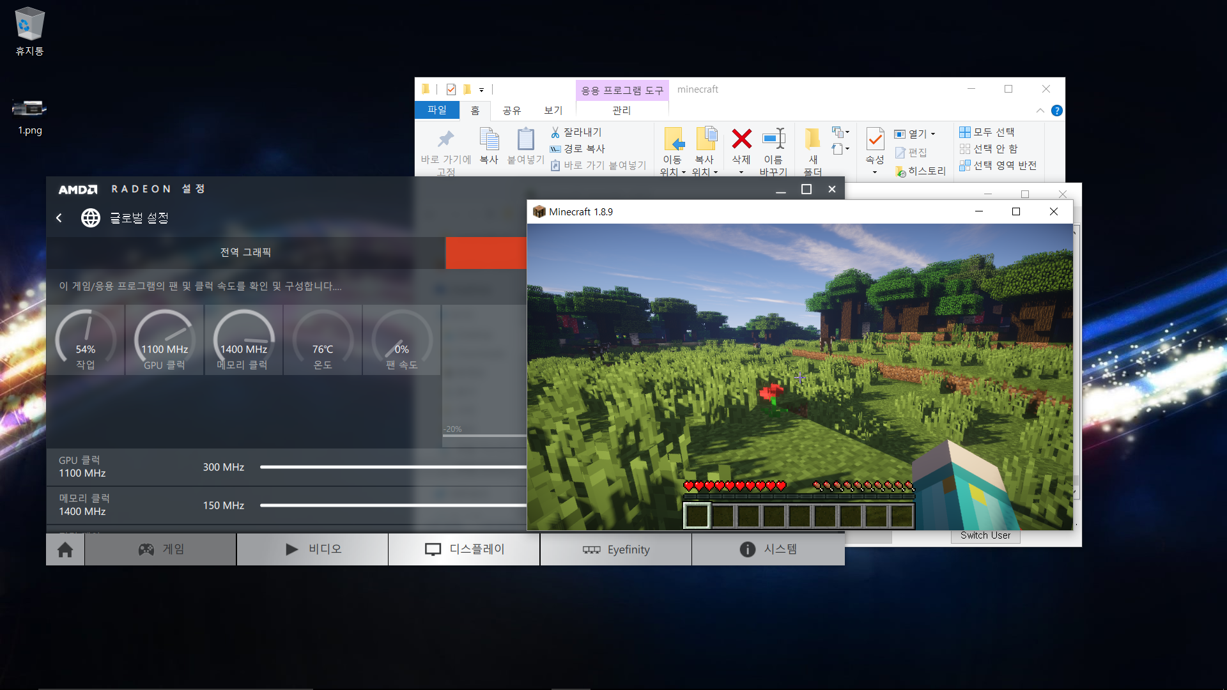
Task: Open the 1.png desktop file
Action: tap(29, 109)
